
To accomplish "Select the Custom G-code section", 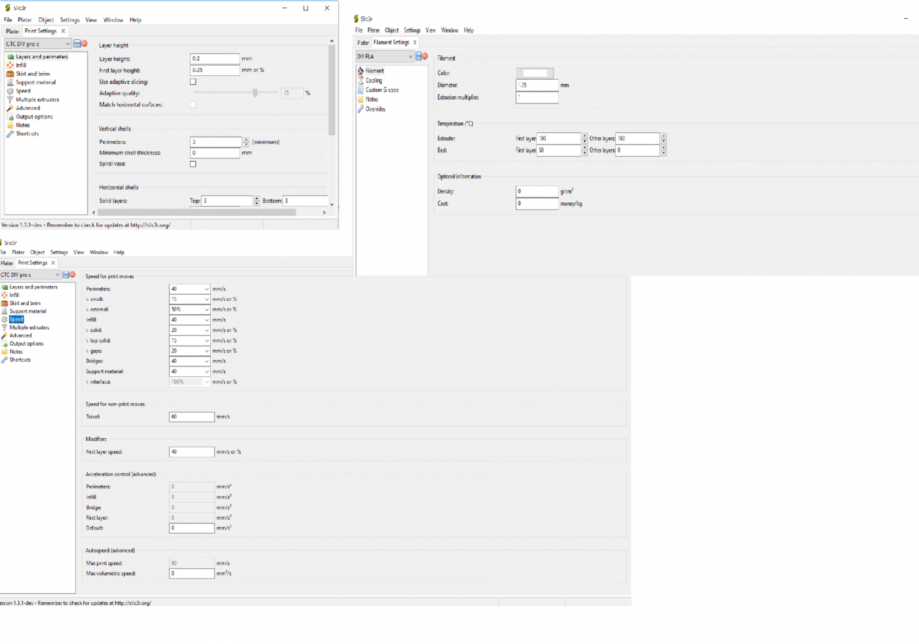I will pyautogui.click(x=382, y=90).
